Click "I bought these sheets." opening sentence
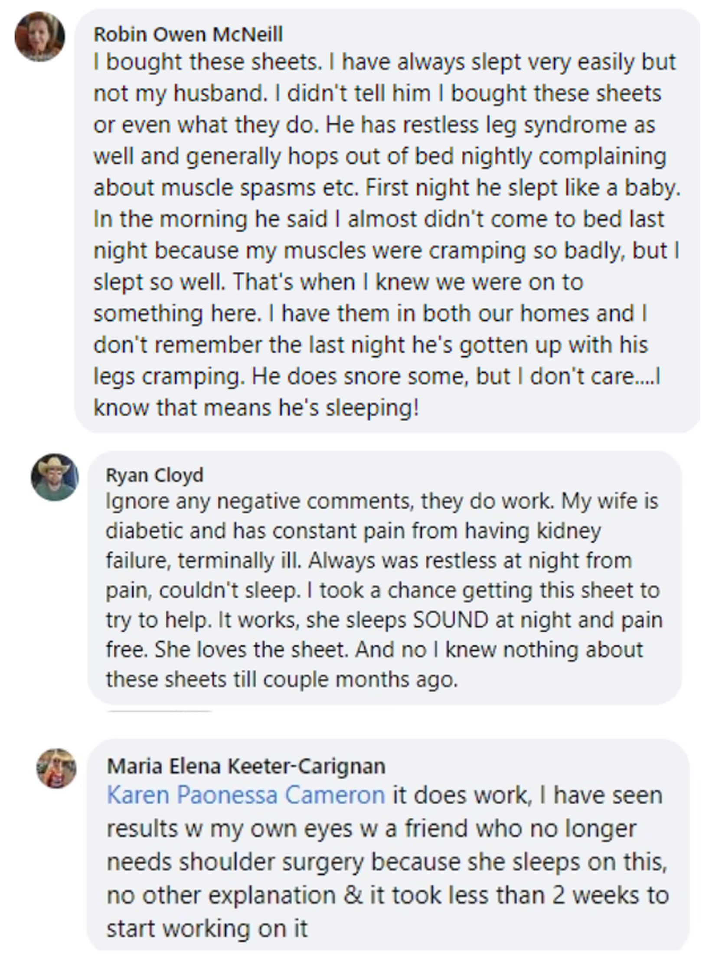 (x=208, y=62)
